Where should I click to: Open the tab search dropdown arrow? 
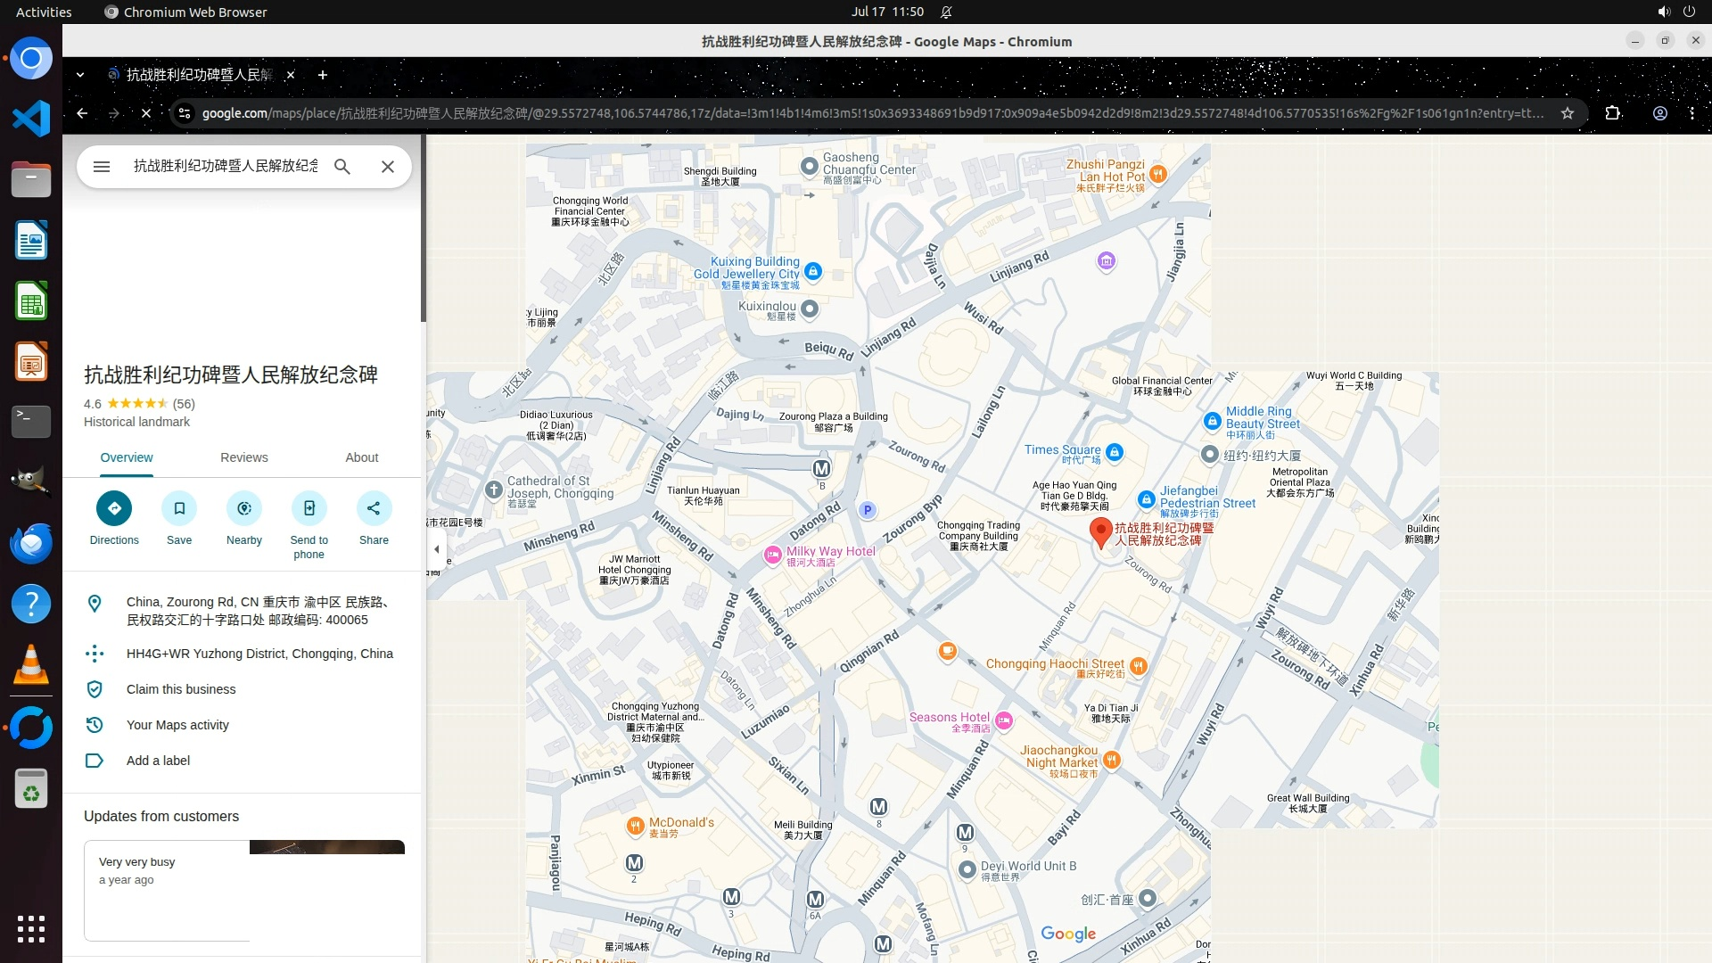[80, 75]
